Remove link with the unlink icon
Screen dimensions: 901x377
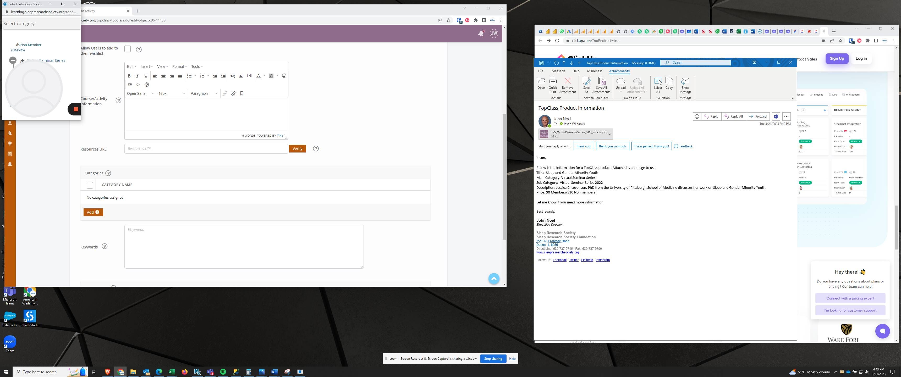233,93
